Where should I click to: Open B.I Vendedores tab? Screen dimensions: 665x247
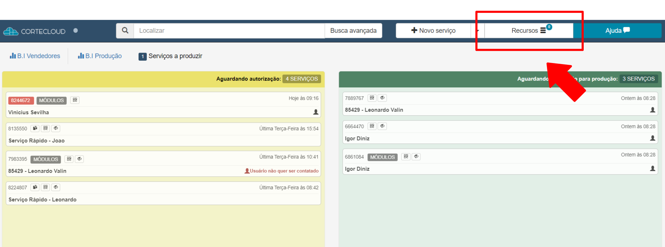point(35,56)
